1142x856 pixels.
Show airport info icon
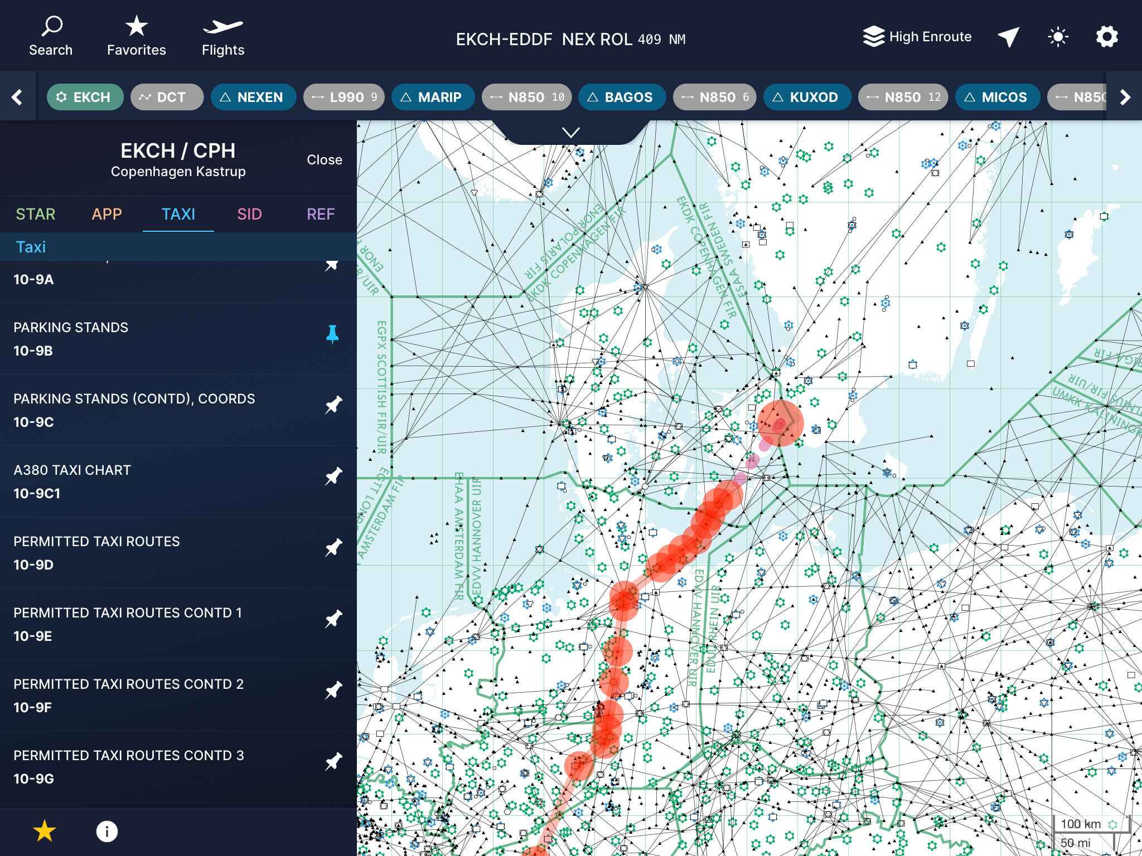coord(107,831)
